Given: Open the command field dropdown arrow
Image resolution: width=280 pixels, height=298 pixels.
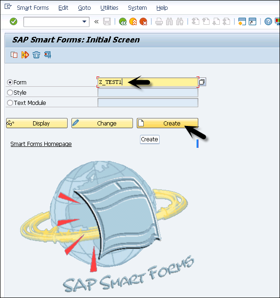Looking at the screenshot, I should pos(84,21).
